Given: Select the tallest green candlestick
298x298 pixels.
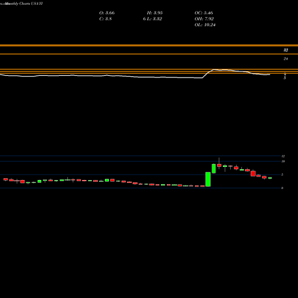Looking at the screenshot, I should (x=208, y=179).
